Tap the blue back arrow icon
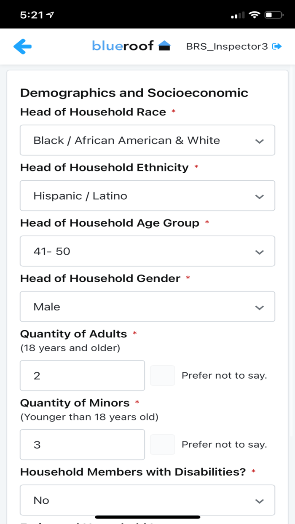295x524 pixels. point(23,46)
